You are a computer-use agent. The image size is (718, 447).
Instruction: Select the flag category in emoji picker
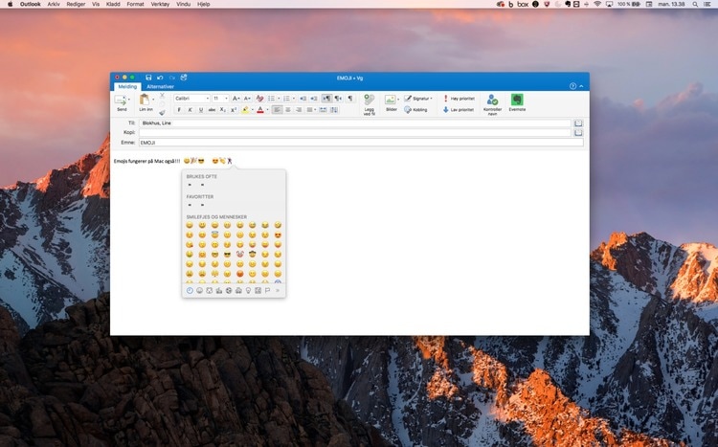[267, 290]
